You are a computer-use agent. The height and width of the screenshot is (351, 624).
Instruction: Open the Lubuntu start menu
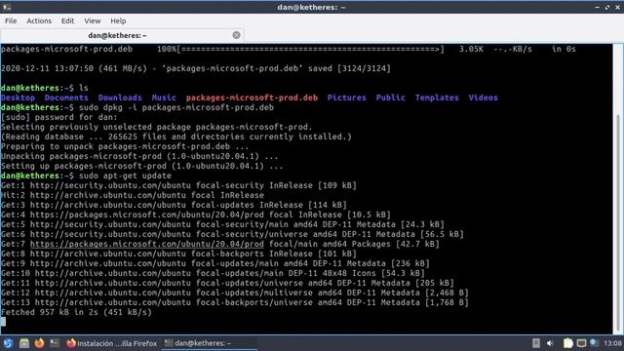click(x=8, y=343)
